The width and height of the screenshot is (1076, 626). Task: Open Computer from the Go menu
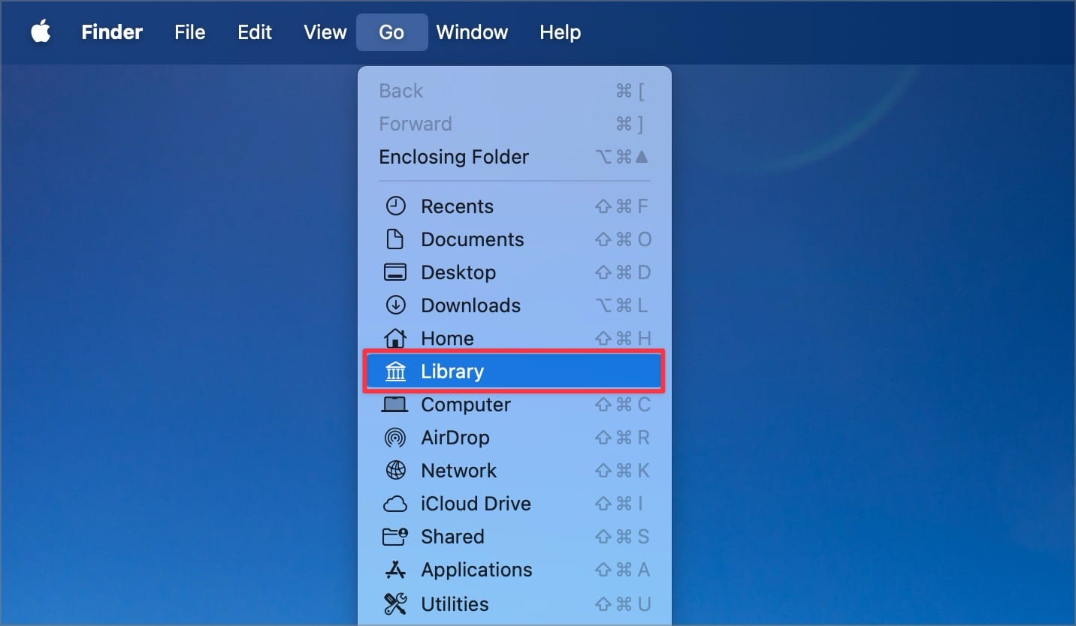466,405
